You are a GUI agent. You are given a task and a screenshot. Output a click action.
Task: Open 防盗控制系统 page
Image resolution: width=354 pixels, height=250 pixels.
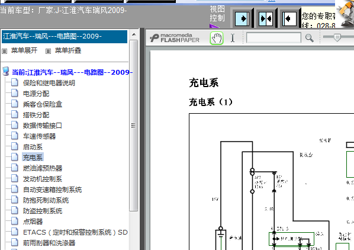click(43, 211)
